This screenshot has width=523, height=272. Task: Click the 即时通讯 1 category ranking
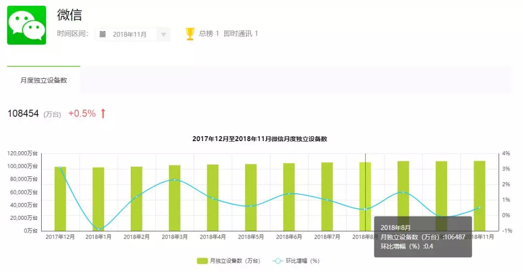241,33
